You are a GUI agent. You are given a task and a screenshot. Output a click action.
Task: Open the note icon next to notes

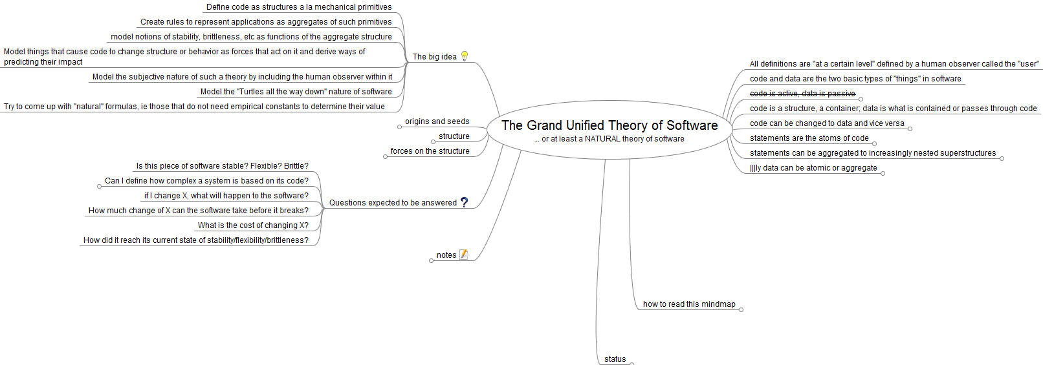463,255
